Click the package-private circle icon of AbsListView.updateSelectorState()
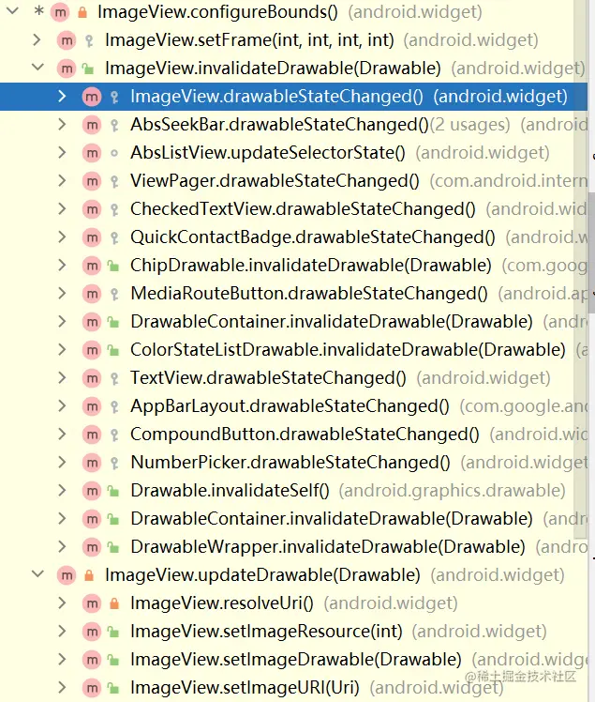 [114, 153]
